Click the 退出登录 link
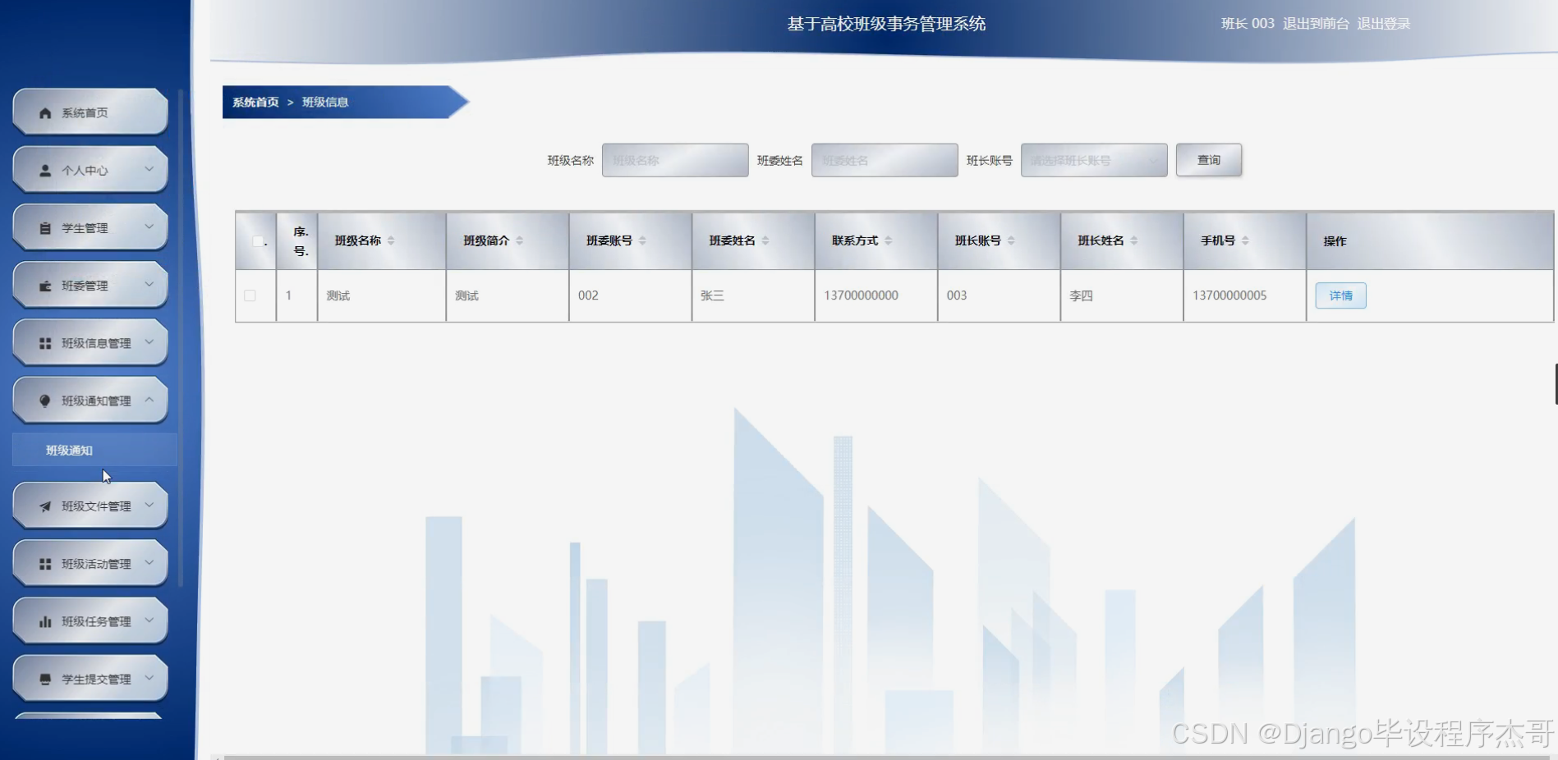The height and width of the screenshot is (760, 1558). [1383, 24]
